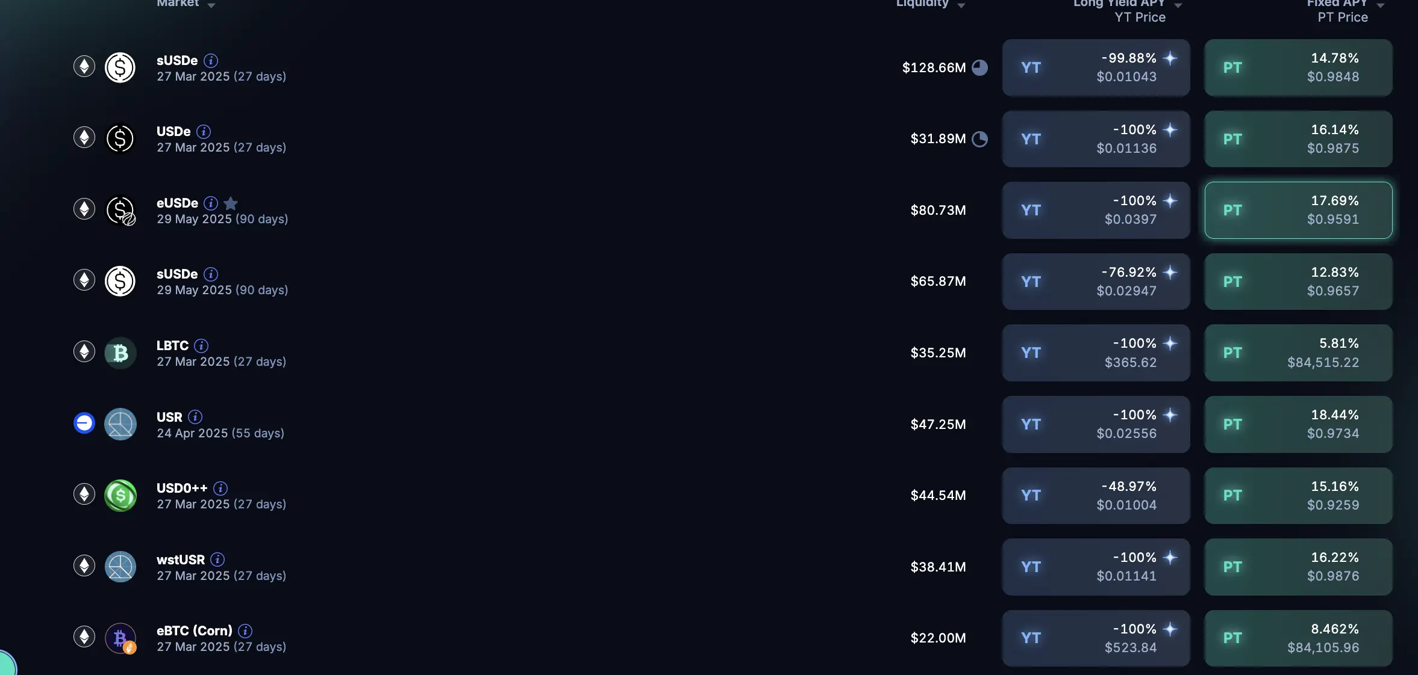Click the info icon next to USDe
1418x675 pixels.
click(204, 131)
